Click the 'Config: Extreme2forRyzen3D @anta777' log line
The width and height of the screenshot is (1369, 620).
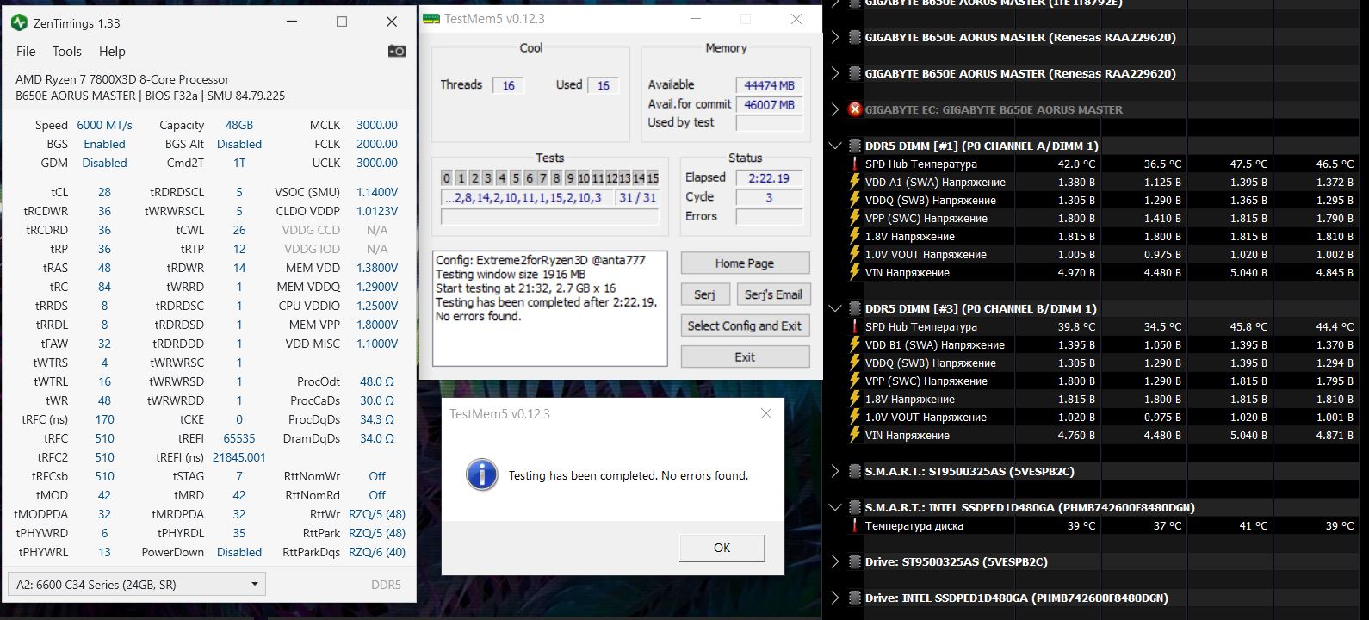[x=541, y=260]
